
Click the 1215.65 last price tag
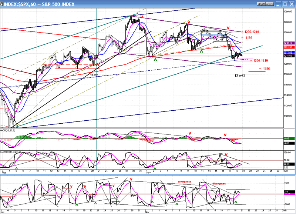pyautogui.click(x=289, y=56)
